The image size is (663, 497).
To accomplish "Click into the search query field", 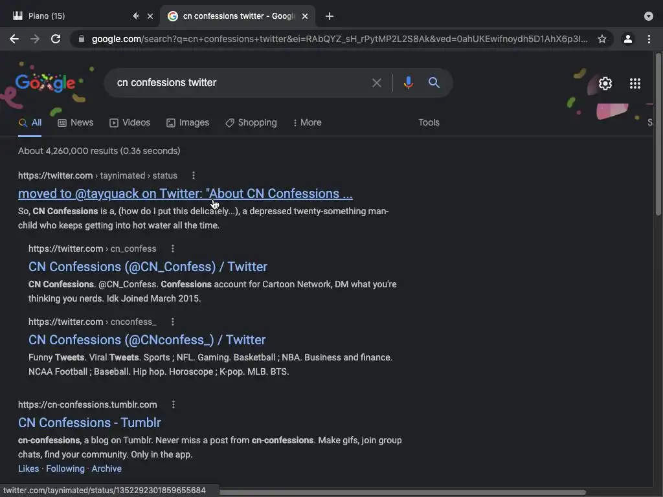I will click(241, 83).
